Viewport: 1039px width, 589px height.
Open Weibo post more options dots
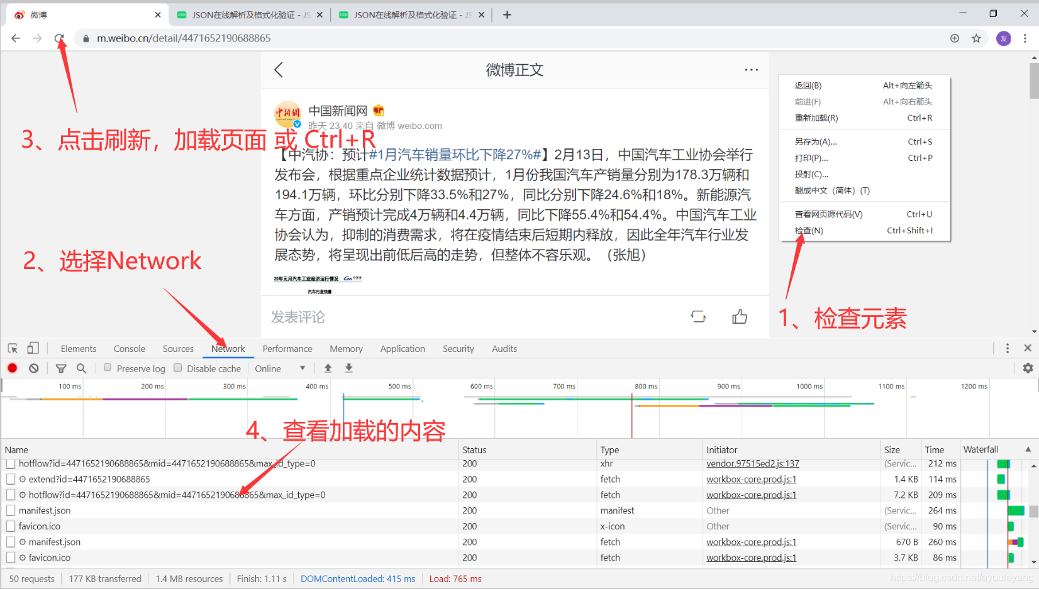point(751,70)
